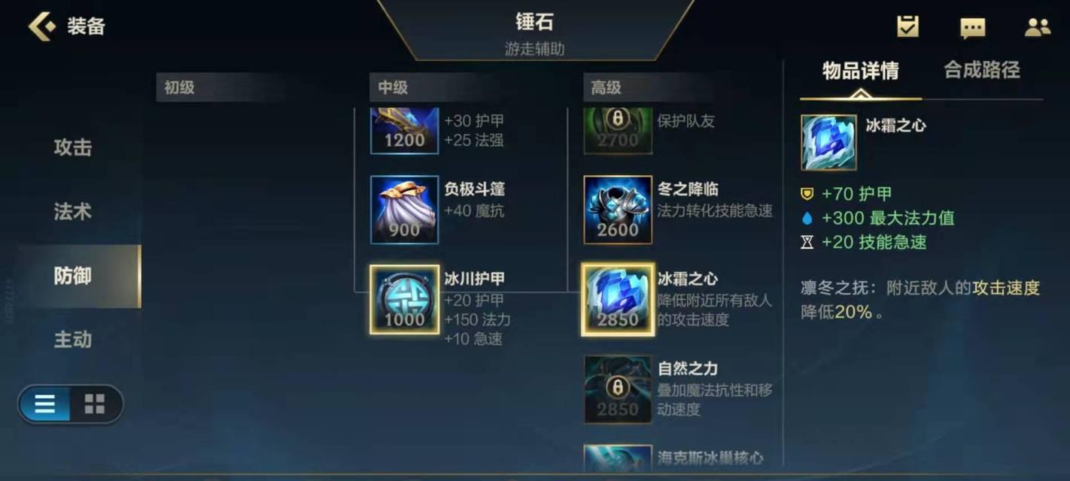Tap the back arrow beside 装备

(42, 26)
